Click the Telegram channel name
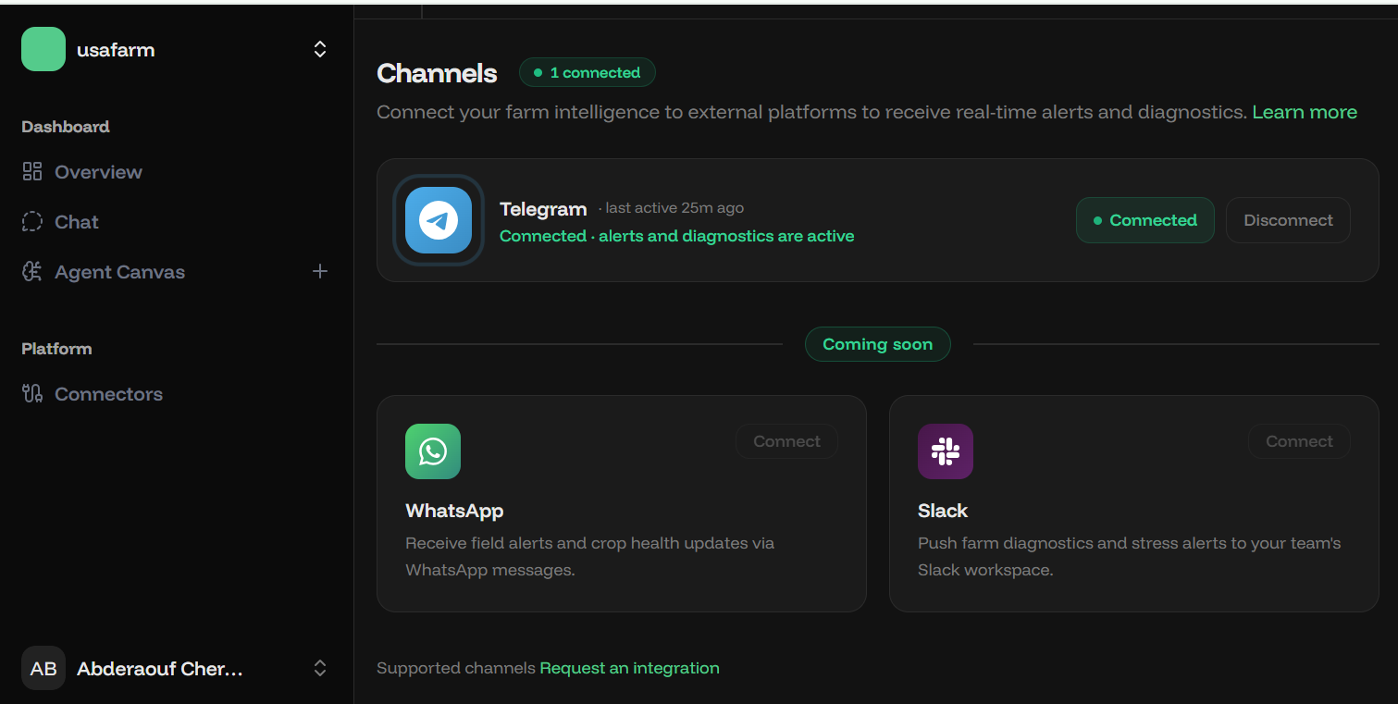The image size is (1398, 704). (x=543, y=209)
